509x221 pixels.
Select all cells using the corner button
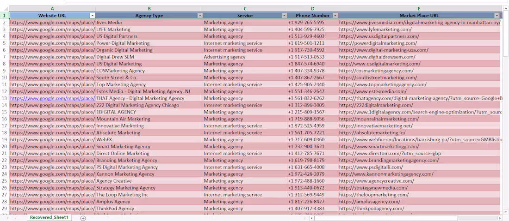click(5, 9)
